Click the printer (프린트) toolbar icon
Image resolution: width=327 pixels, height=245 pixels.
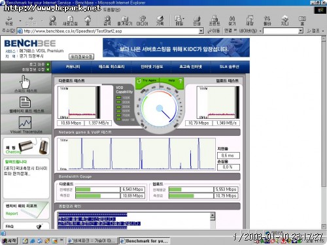click(215, 21)
